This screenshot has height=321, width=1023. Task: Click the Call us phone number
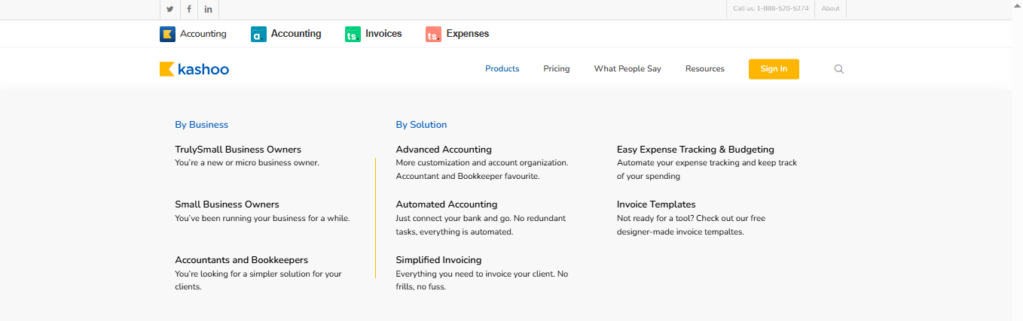[771, 9]
